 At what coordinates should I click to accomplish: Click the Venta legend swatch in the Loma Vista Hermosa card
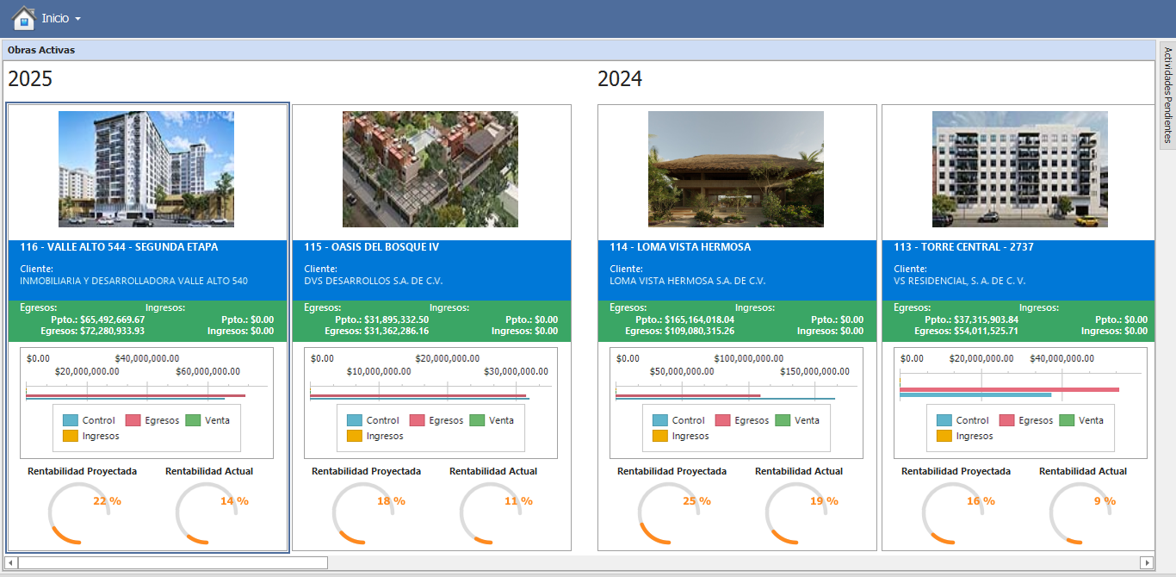[783, 420]
